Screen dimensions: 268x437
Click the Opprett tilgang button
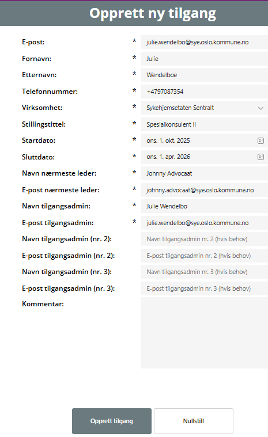pos(112,421)
